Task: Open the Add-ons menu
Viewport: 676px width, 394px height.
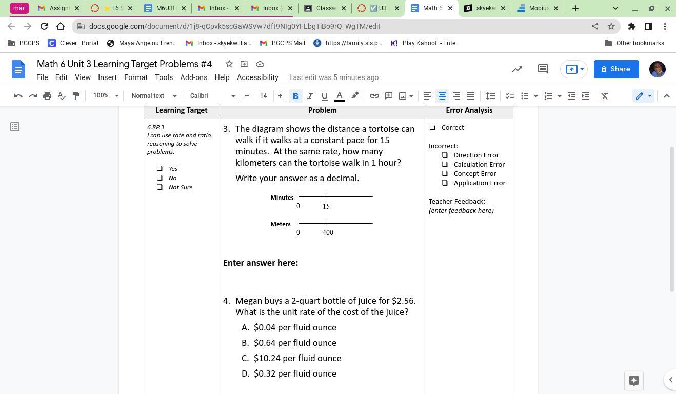Action: [x=193, y=77]
